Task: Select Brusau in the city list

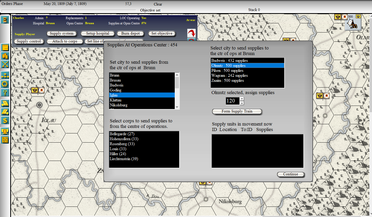Action: click(142, 80)
